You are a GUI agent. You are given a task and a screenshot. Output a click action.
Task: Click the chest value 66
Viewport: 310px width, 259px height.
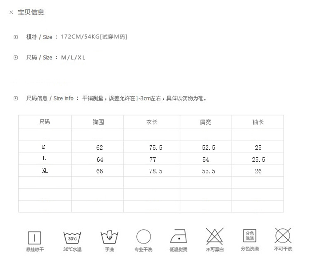click(100, 171)
